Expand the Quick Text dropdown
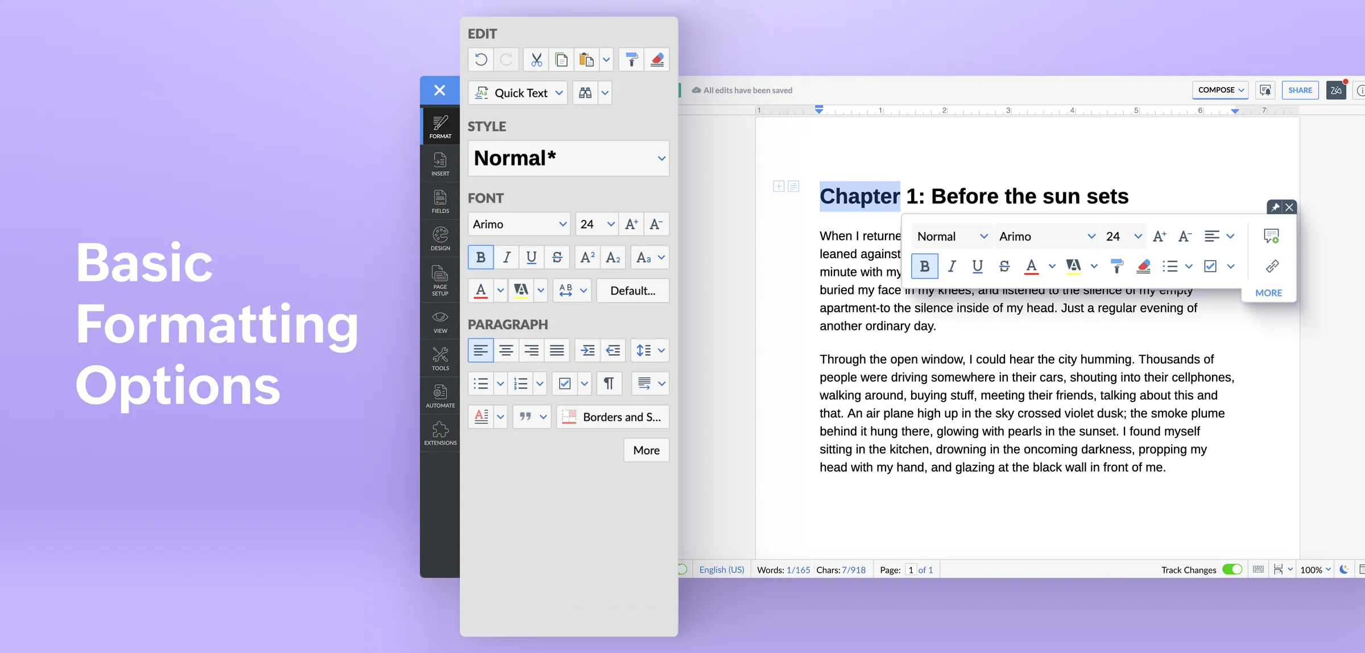The width and height of the screenshot is (1365, 653). pyautogui.click(x=559, y=93)
